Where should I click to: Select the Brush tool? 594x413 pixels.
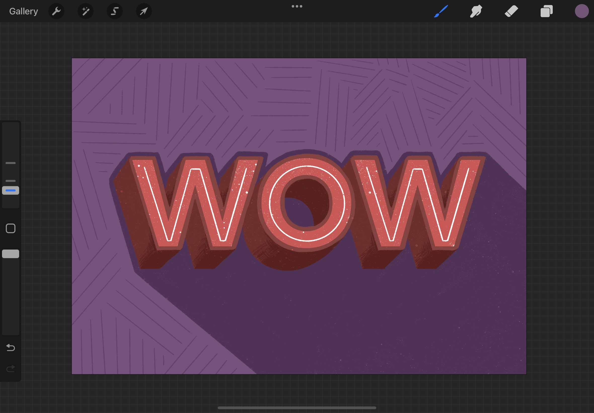441,11
